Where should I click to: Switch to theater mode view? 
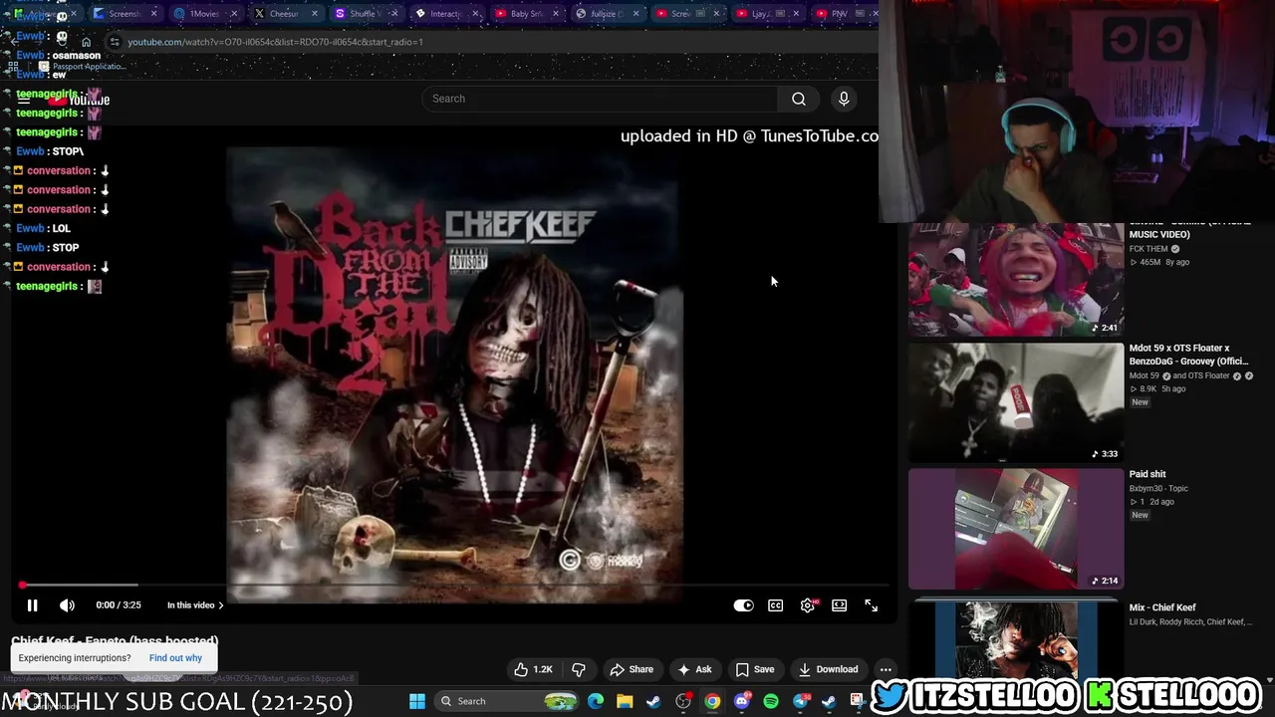pos(839,605)
